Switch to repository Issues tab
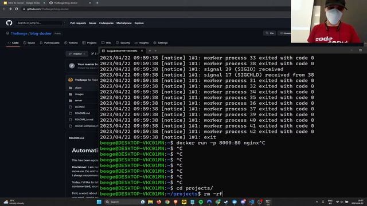Image resolution: width=367 pixels, height=206 pixels. point(29,43)
